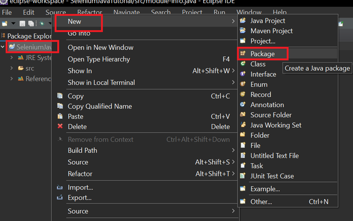Select Referenced Libraries tree item
The height and width of the screenshot is (221, 353).
39,79
